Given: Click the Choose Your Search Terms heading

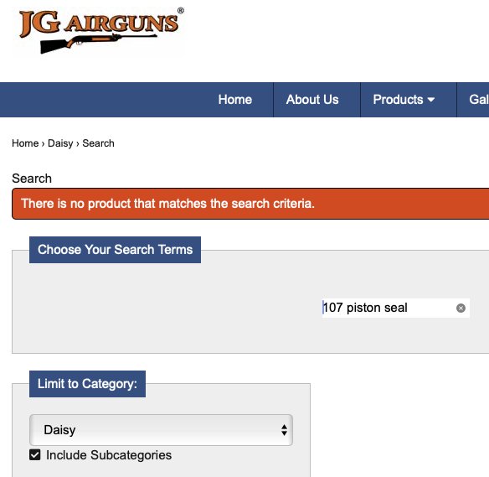Looking at the screenshot, I should click(x=115, y=250).
